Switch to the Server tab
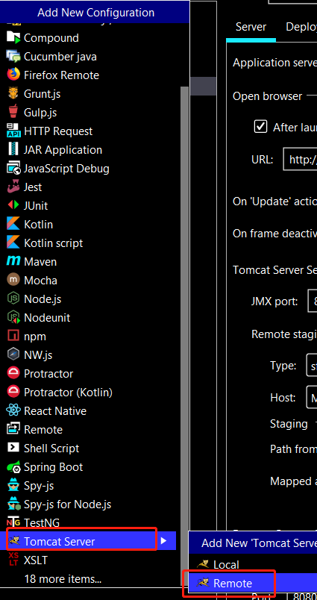This screenshot has height=600, width=317. click(251, 27)
